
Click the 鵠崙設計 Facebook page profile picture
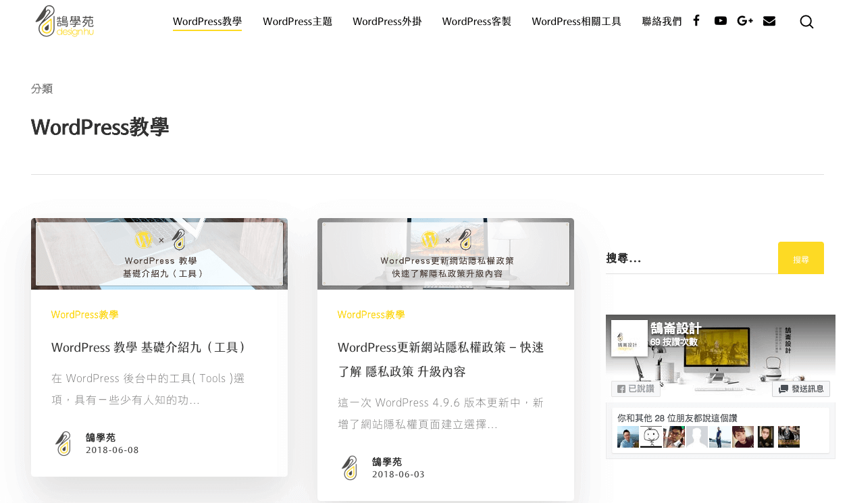point(629,338)
